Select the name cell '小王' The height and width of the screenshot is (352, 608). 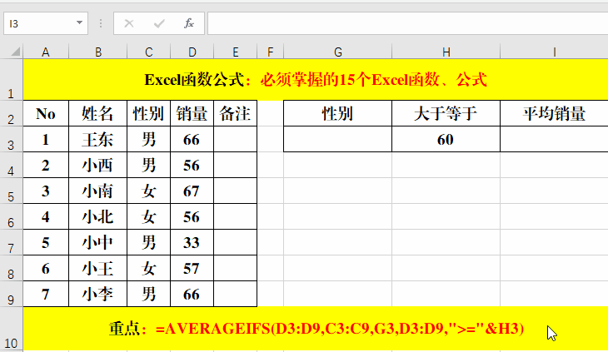click(97, 268)
